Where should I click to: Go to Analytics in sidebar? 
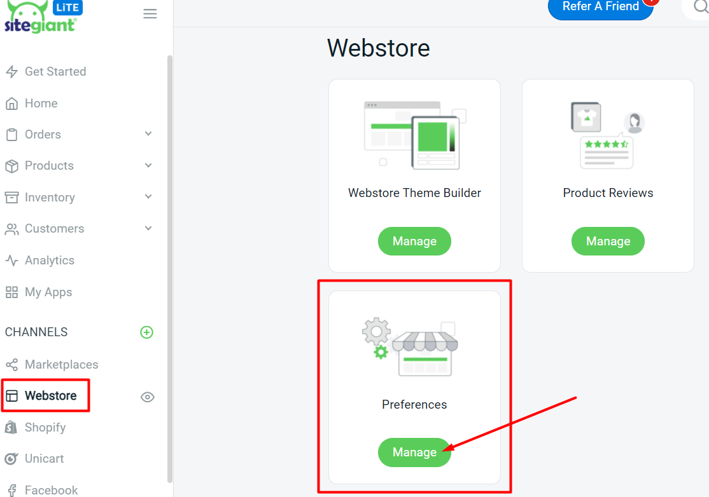pyautogui.click(x=49, y=261)
